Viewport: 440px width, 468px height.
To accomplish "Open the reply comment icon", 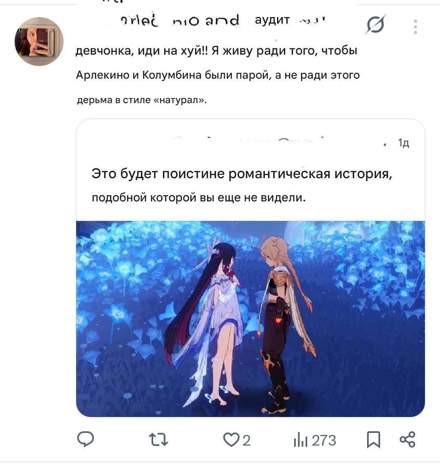I will [x=86, y=439].
